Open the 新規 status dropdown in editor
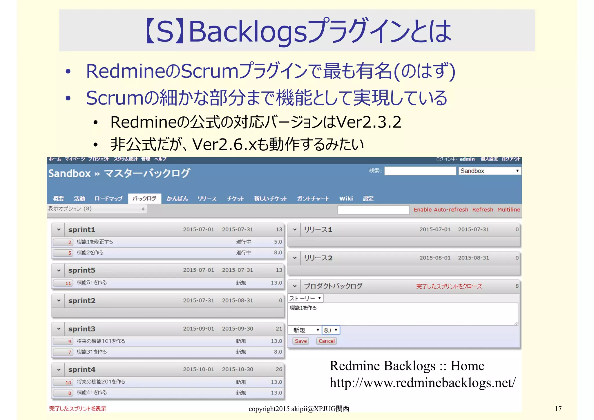Screen dimensions: 594x420 click(x=305, y=330)
